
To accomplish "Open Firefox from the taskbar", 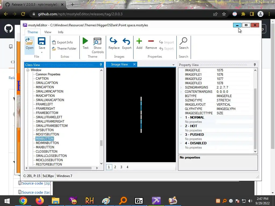I will click(40, 201).
